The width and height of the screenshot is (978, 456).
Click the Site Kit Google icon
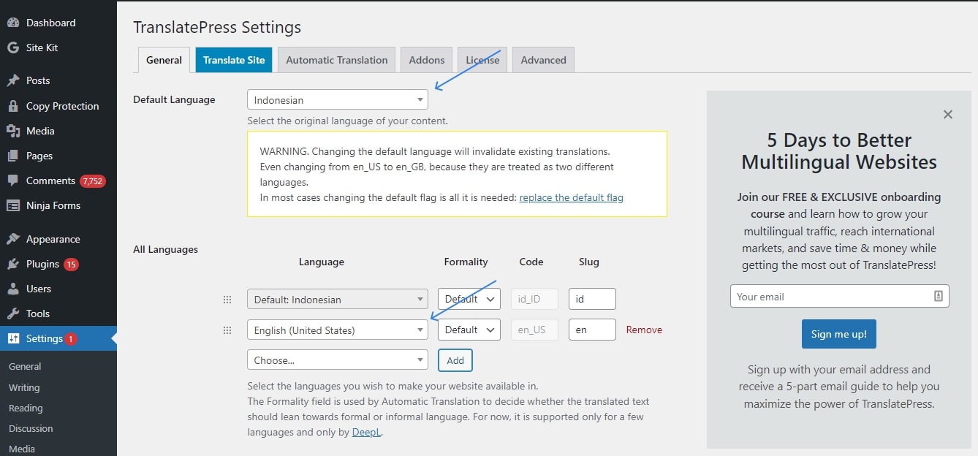tap(13, 47)
